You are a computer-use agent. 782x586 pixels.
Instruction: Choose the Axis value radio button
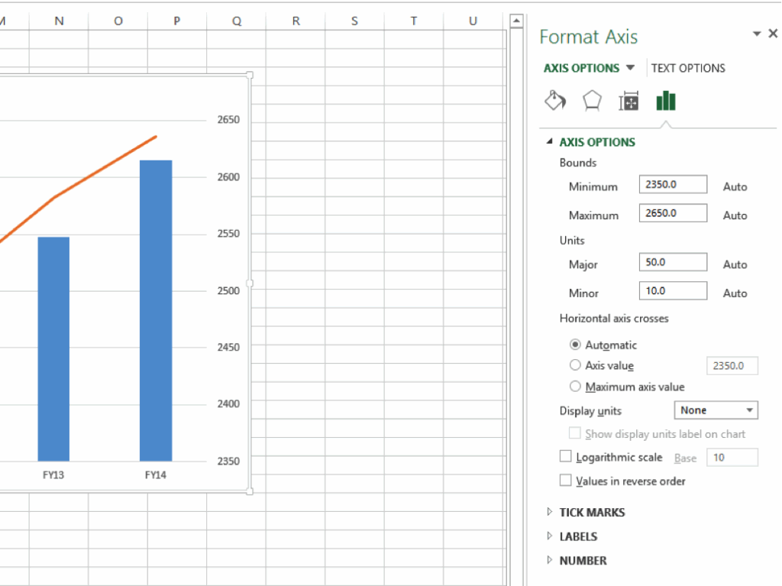click(575, 365)
